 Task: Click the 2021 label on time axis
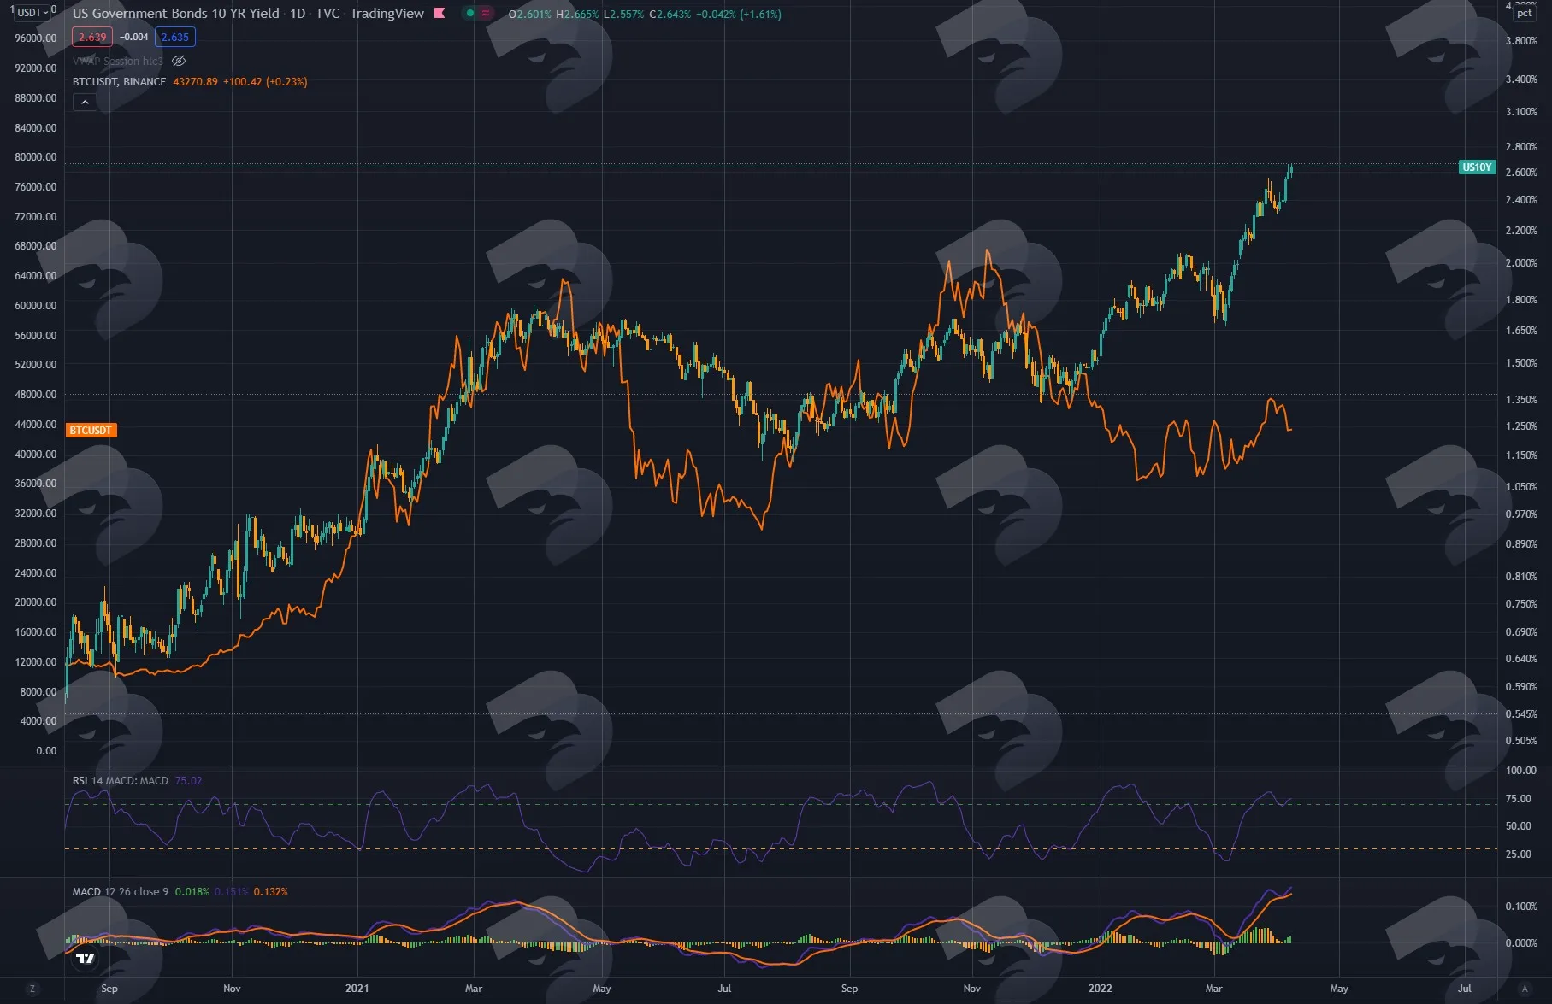(357, 989)
